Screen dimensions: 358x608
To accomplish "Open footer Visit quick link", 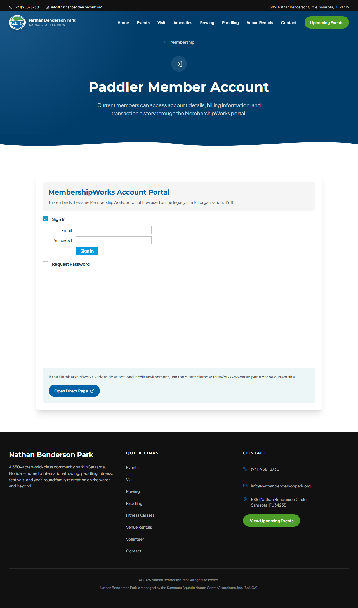I will pos(130,480).
